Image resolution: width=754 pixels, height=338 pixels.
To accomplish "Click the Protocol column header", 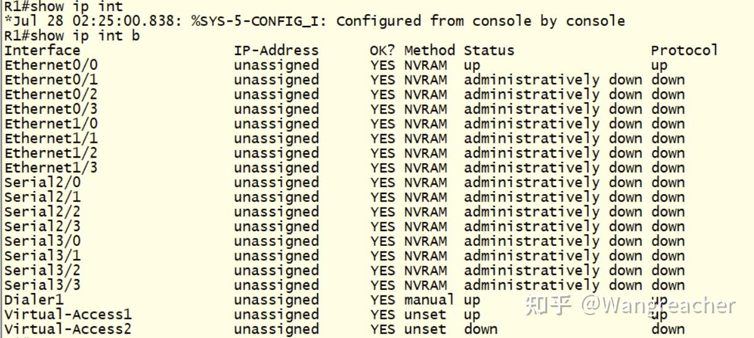I will coord(684,51).
